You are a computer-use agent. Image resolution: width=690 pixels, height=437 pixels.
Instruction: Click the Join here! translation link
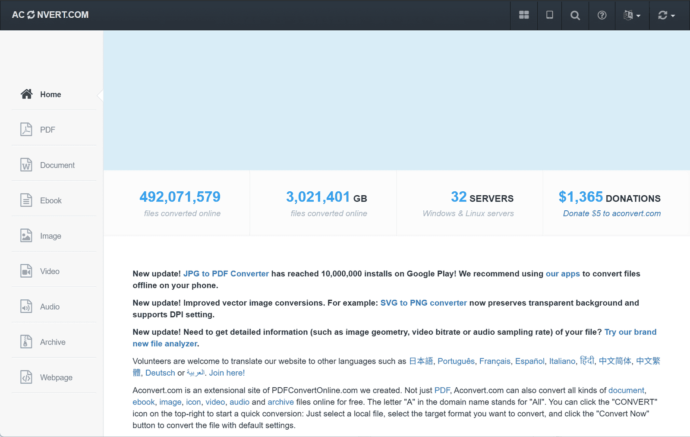coord(227,373)
